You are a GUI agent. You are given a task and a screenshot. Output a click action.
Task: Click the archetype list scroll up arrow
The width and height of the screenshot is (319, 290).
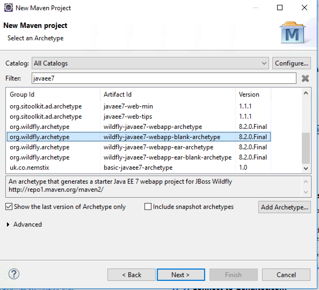(306, 93)
